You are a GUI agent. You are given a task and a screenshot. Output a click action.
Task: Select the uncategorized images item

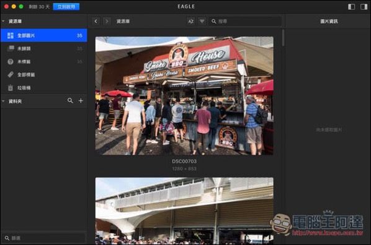pyautogui.click(x=44, y=49)
